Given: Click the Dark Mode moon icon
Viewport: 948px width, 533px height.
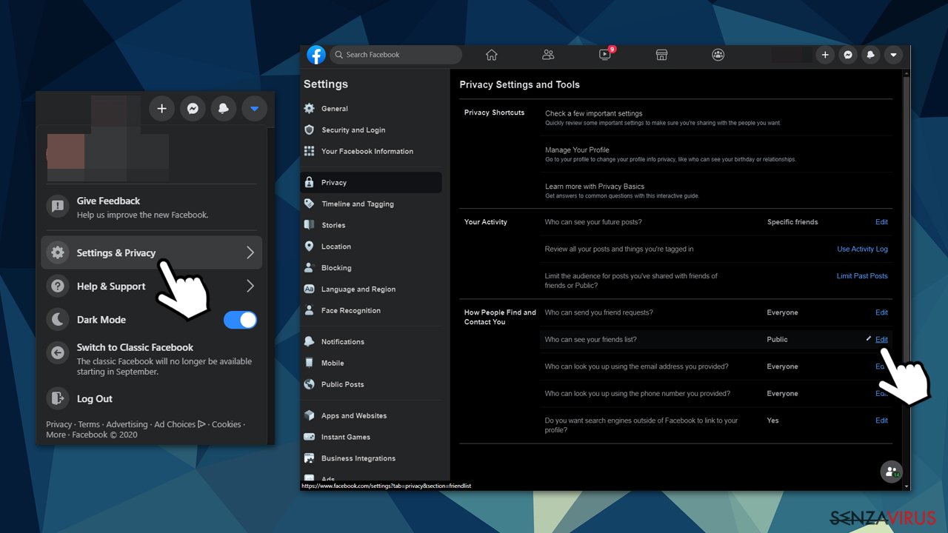Looking at the screenshot, I should [57, 320].
